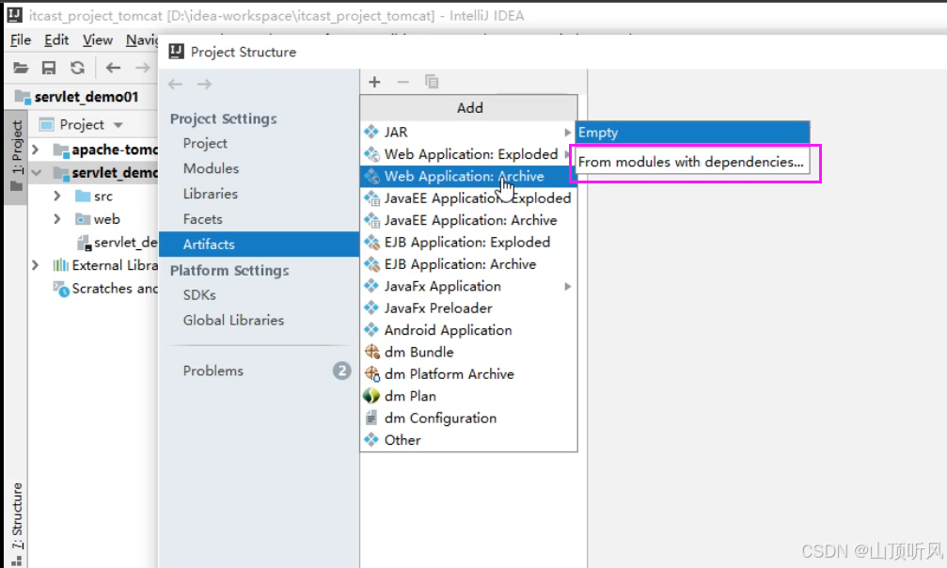
Task: Open the 1: Project tool window tab
Action: (17, 156)
